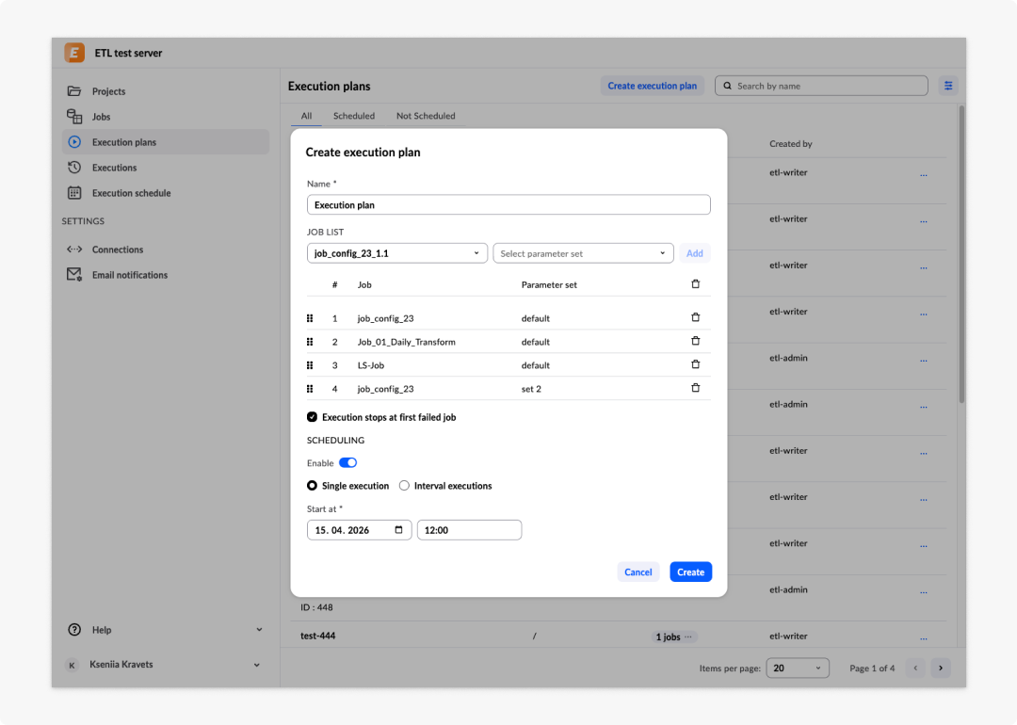Toggle Execution stops at first failed job
1017x725 pixels.
[x=312, y=417]
